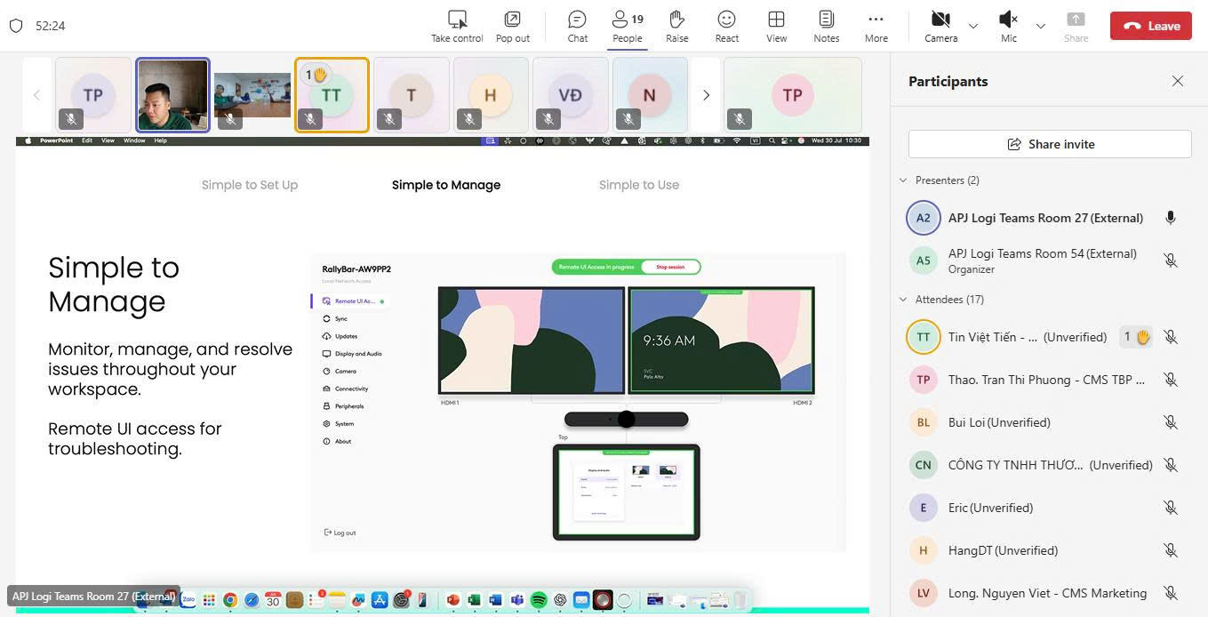Show next participant thumbnails
The height and width of the screenshot is (617, 1208).
(706, 95)
